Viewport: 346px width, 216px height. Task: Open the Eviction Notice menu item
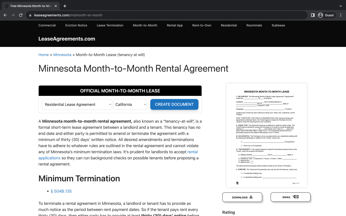click(76, 25)
